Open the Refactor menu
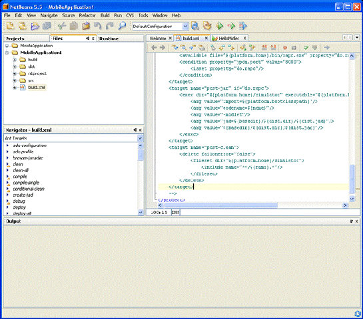This screenshot has height=319, width=363. click(87, 15)
